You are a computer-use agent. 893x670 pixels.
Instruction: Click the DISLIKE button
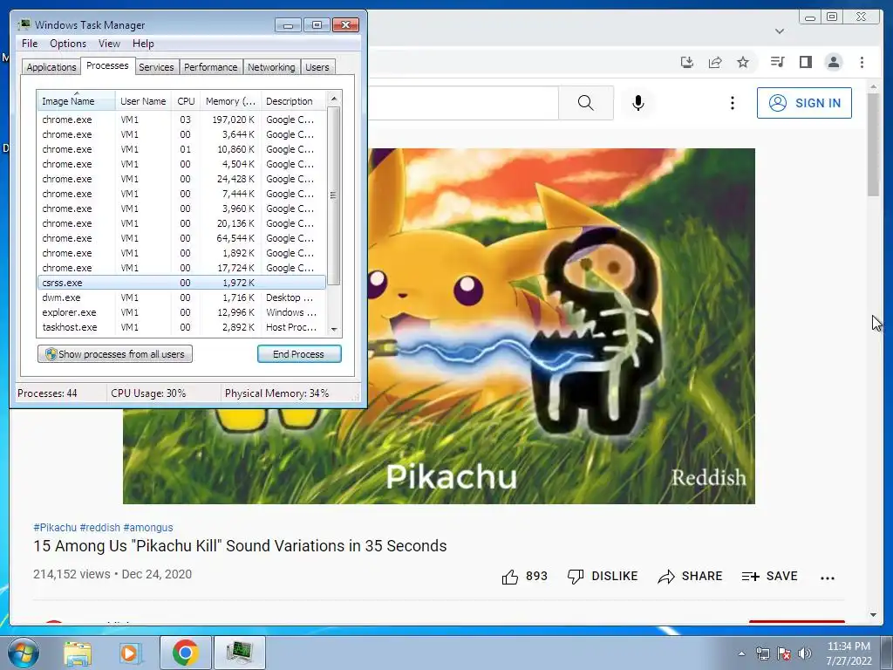point(603,577)
